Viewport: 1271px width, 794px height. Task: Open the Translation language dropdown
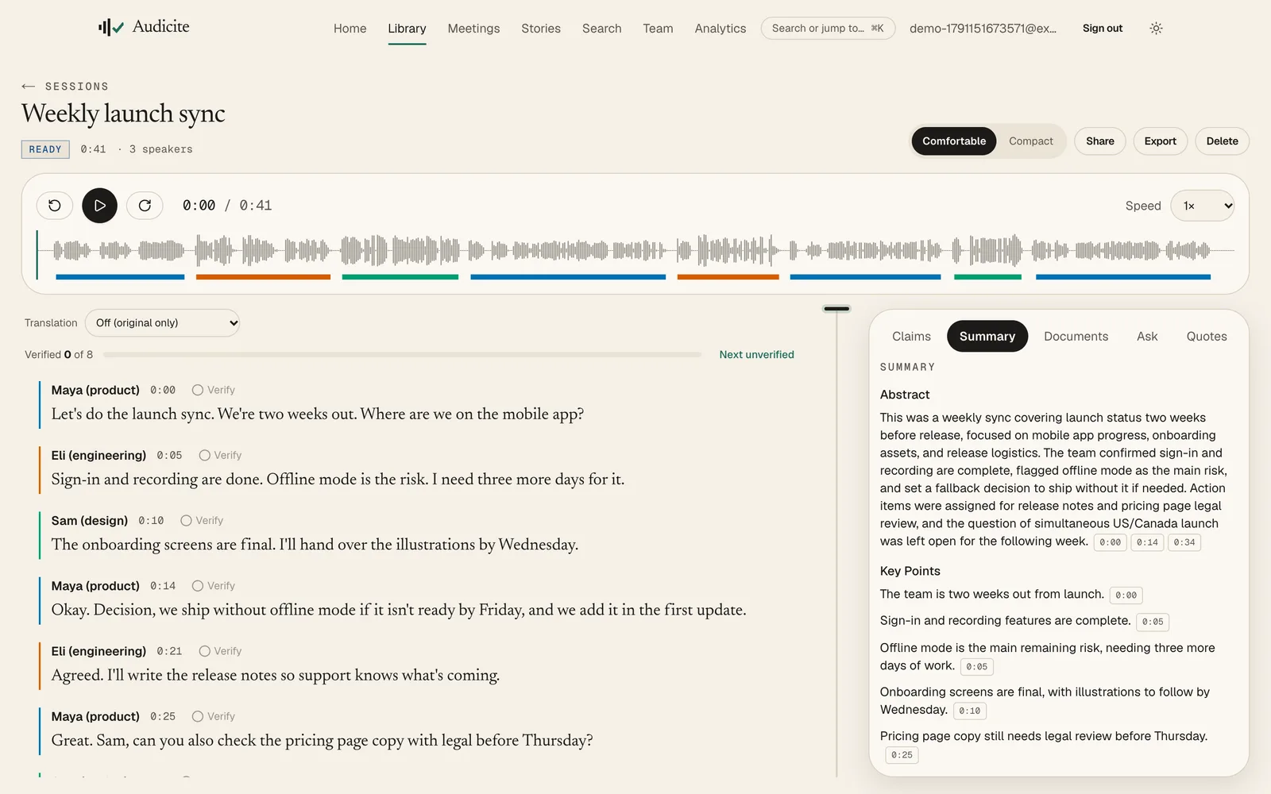point(162,323)
